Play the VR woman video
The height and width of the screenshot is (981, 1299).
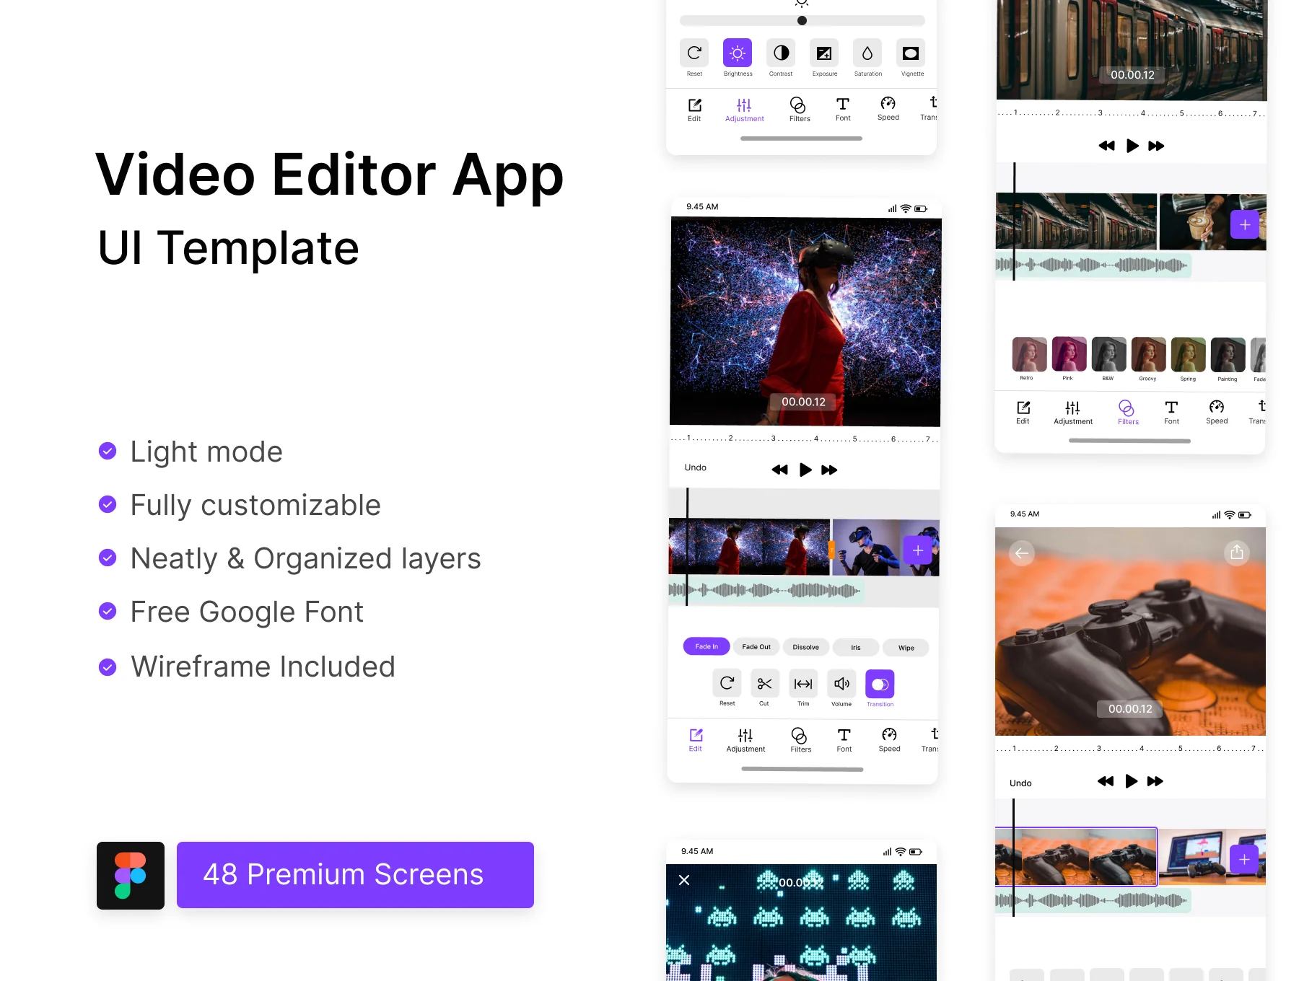805,470
